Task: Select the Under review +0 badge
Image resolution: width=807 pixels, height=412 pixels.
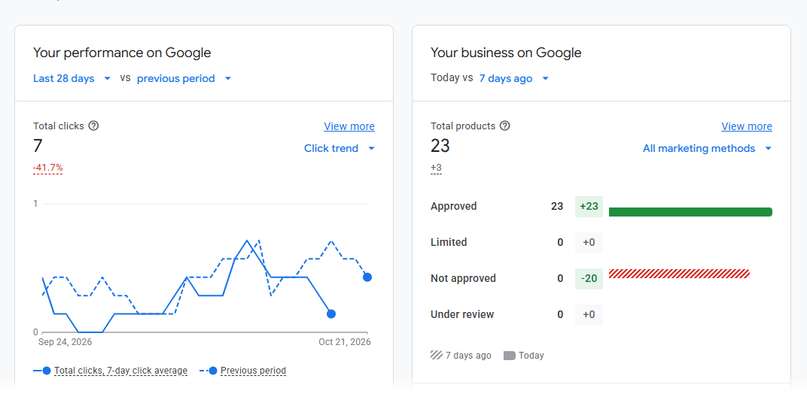Action: 589,314
